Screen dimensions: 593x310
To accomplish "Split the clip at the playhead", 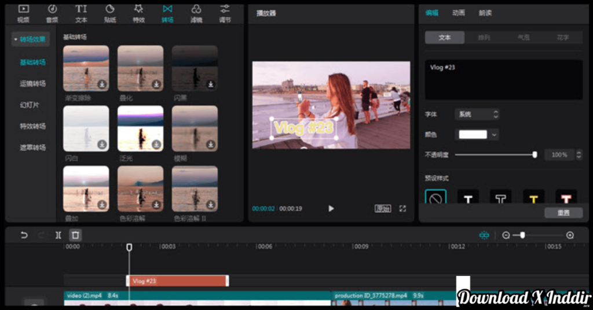I will pos(58,235).
